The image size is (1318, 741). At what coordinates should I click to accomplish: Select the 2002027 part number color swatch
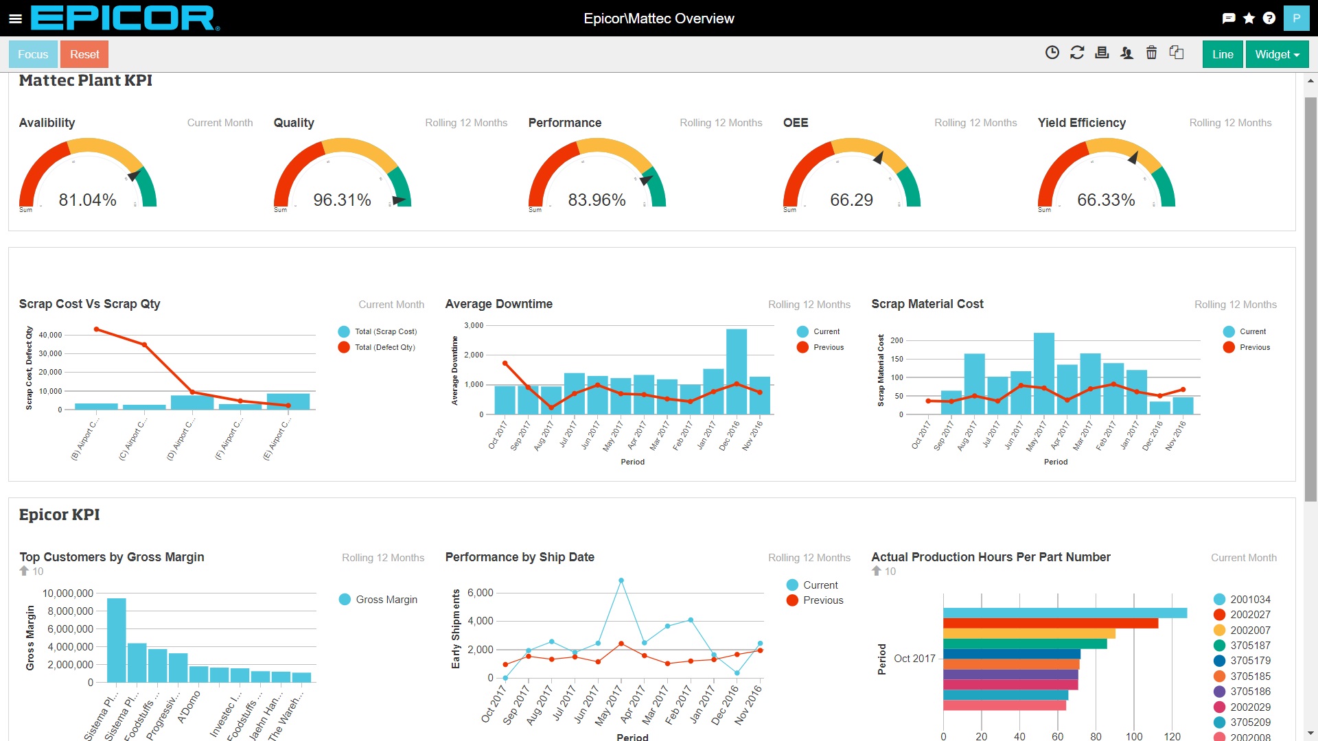(x=1219, y=614)
